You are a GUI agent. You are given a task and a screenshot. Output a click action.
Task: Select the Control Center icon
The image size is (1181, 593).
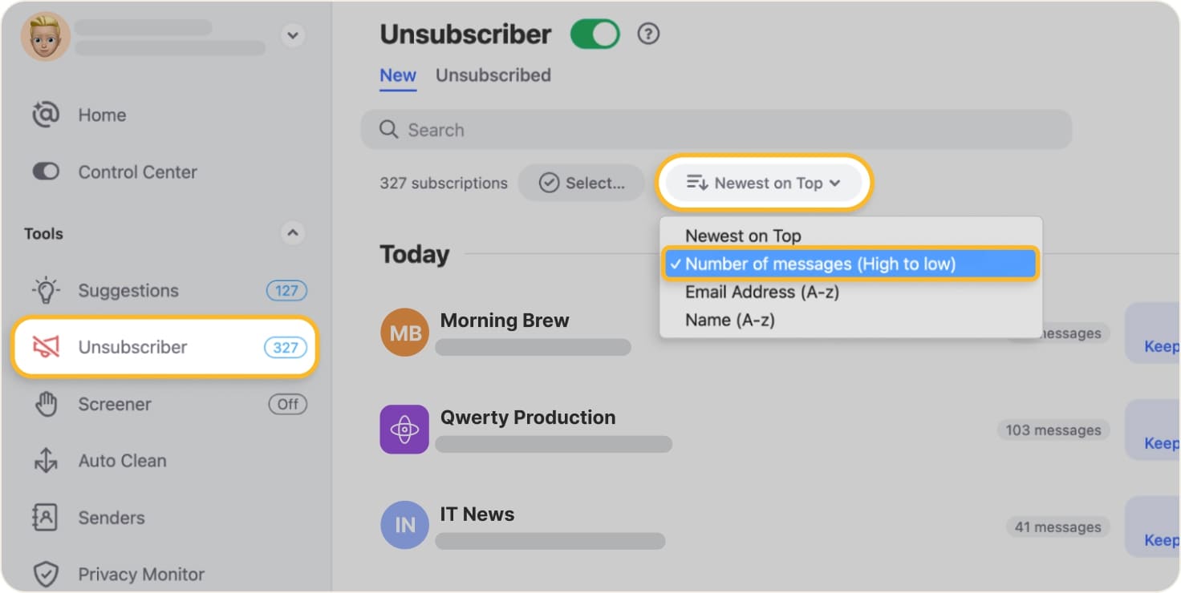pyautogui.click(x=46, y=171)
